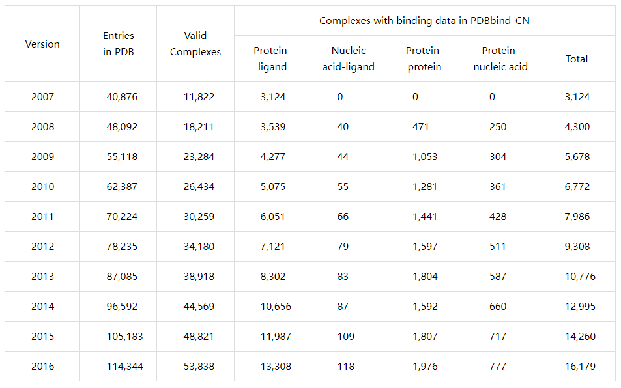Click the Version column header
Screen dimensions: 621x388
coord(42,44)
